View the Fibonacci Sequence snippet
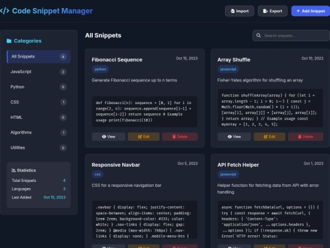 click(x=108, y=137)
